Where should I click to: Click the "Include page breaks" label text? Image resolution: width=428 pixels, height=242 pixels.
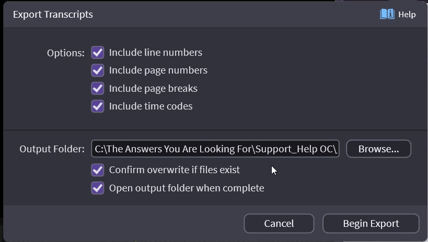pos(153,88)
